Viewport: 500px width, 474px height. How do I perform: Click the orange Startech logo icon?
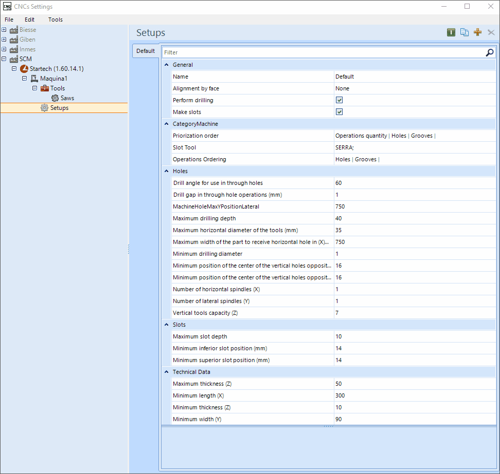coord(24,69)
